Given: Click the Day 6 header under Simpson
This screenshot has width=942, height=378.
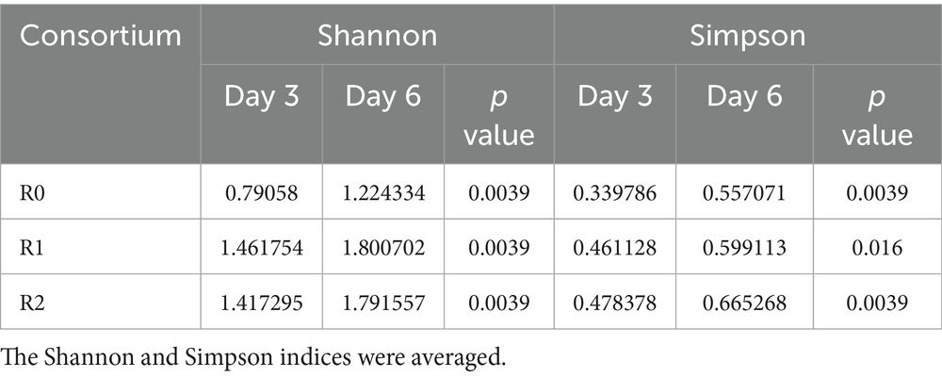Looking at the screenshot, I should click(747, 96).
